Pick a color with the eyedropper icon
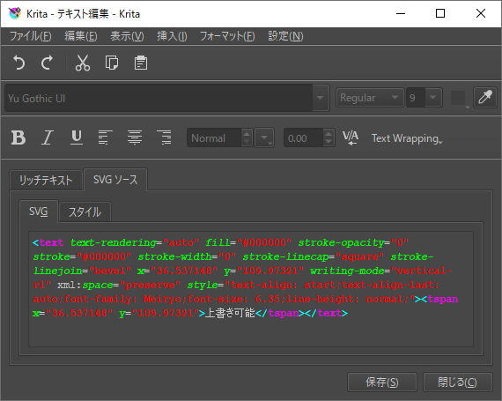 [x=485, y=97]
